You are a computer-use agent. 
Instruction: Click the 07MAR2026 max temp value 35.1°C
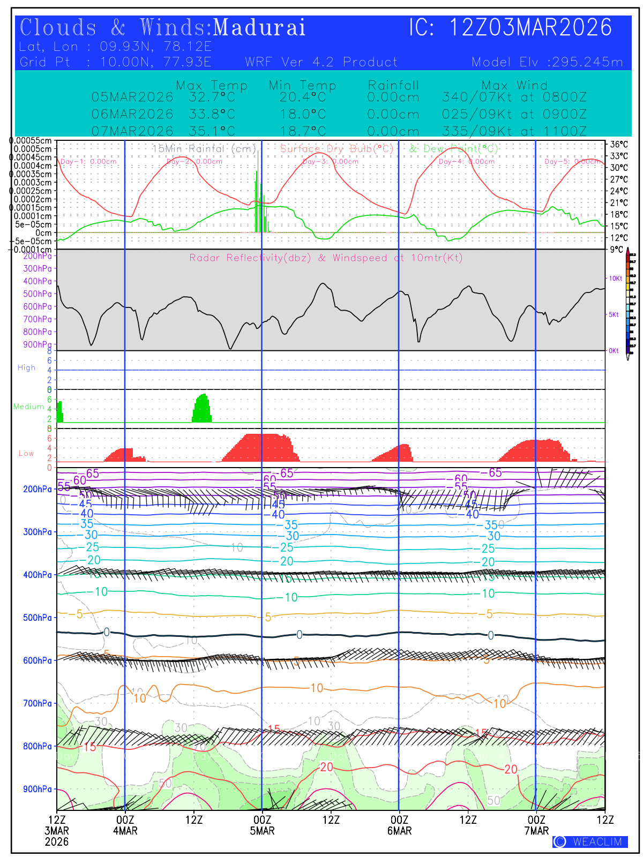click(x=212, y=131)
